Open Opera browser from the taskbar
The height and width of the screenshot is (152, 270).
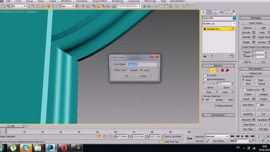[64, 148]
